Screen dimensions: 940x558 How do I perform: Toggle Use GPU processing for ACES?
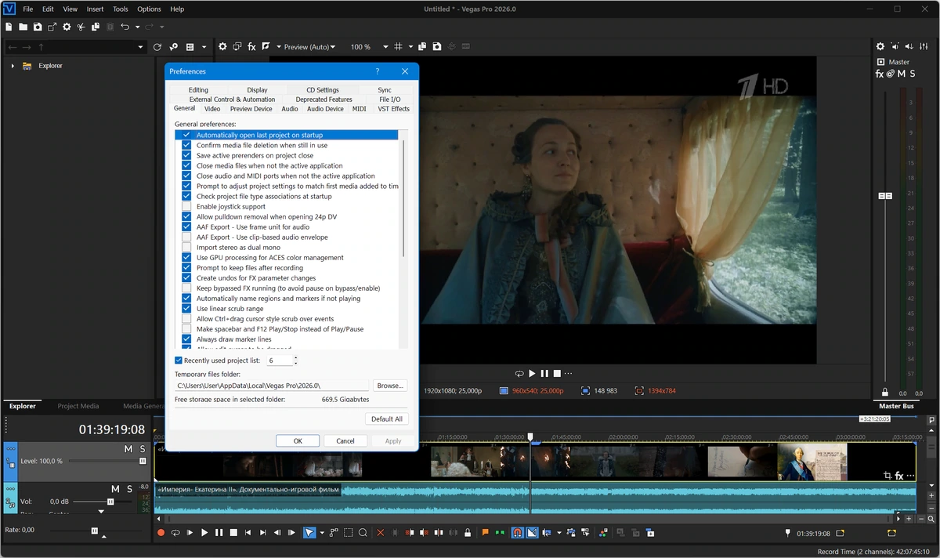pos(186,257)
